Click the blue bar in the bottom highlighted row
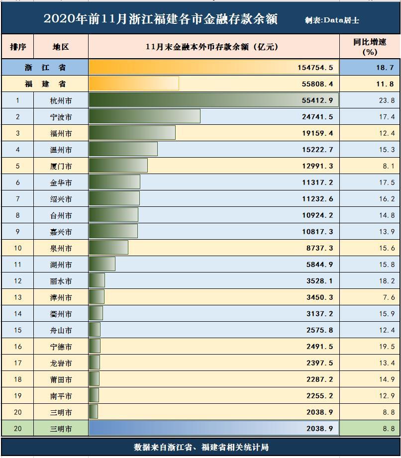 (213, 428)
